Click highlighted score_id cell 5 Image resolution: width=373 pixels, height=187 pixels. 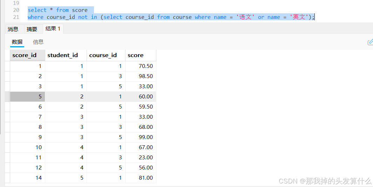[x=27, y=96]
